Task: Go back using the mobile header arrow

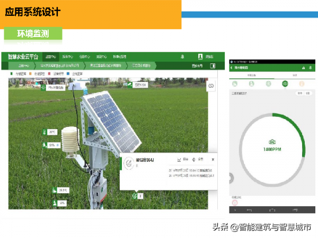Action: [232, 68]
